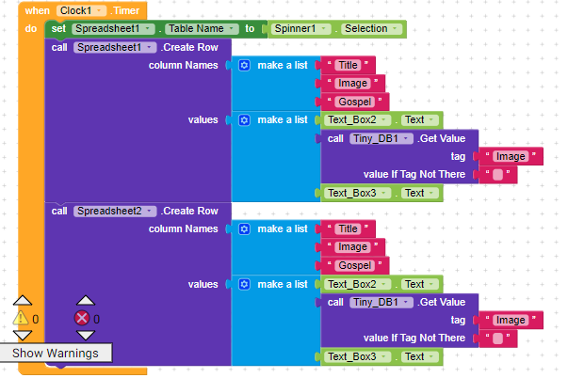Click the red error X icon
Image resolution: width=568 pixels, height=378 pixels.
coord(82,319)
